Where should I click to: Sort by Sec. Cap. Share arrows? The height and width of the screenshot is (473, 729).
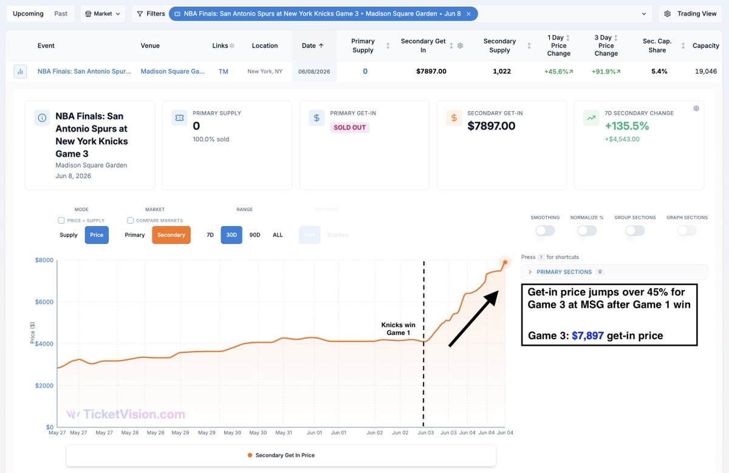click(684, 46)
